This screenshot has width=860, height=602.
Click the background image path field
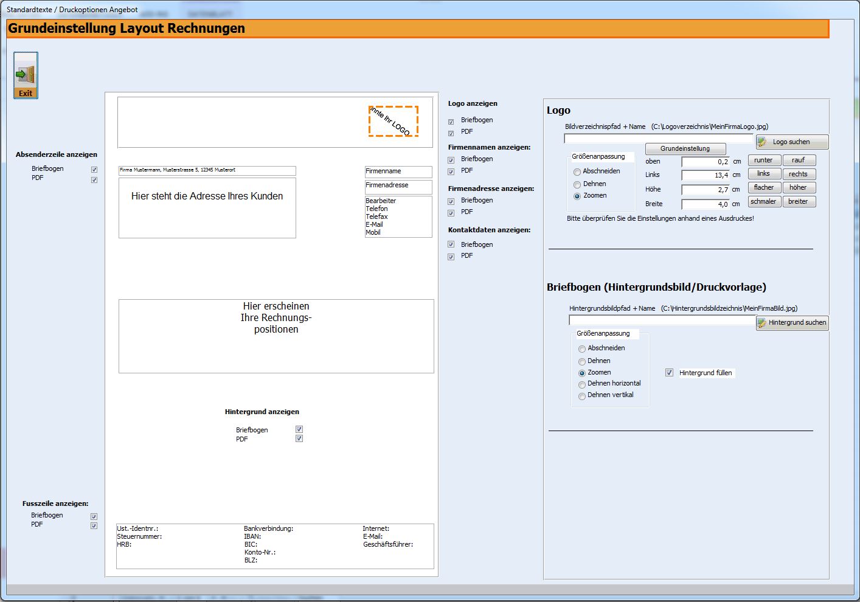(x=663, y=320)
